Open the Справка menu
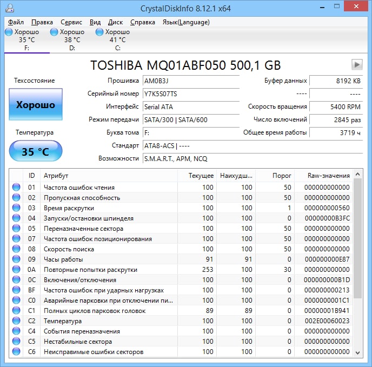Image resolution: width=372 pixels, height=367 pixels. (143, 22)
